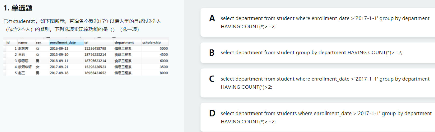
Task: Select answer option A
Action: click(317, 22)
